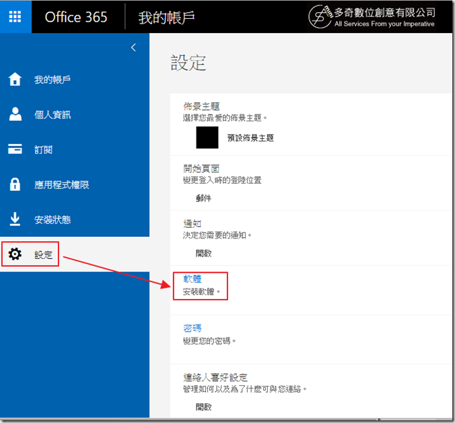Expand the 通知 notifications section

point(193,224)
